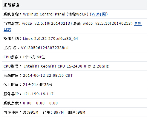The width and height of the screenshot is (153, 119).
Task: Click the 操作系统 Linux kernel version value
Action: coord(51,39)
